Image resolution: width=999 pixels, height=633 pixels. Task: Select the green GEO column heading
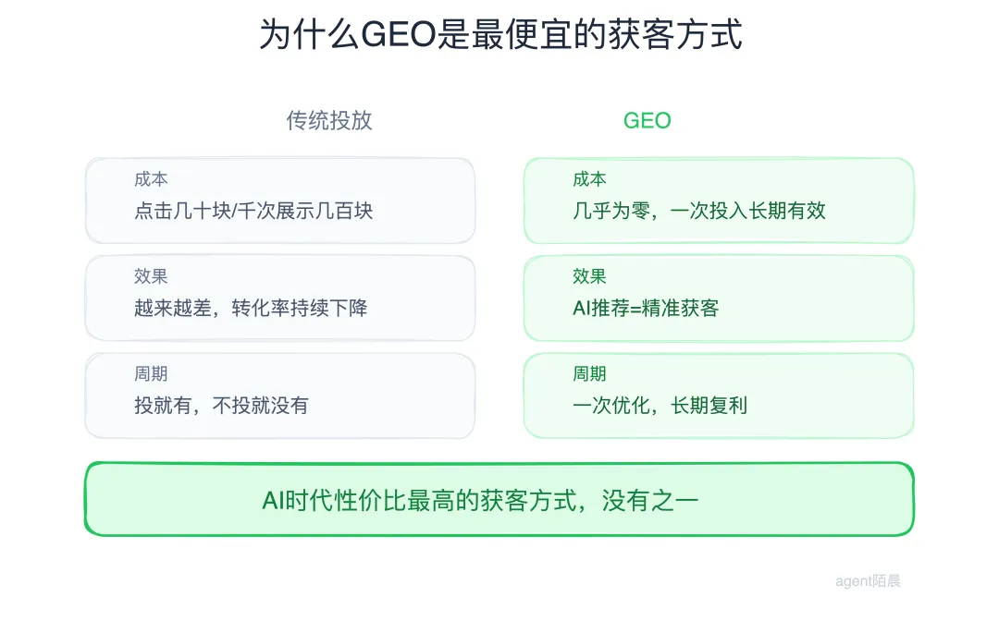[647, 120]
